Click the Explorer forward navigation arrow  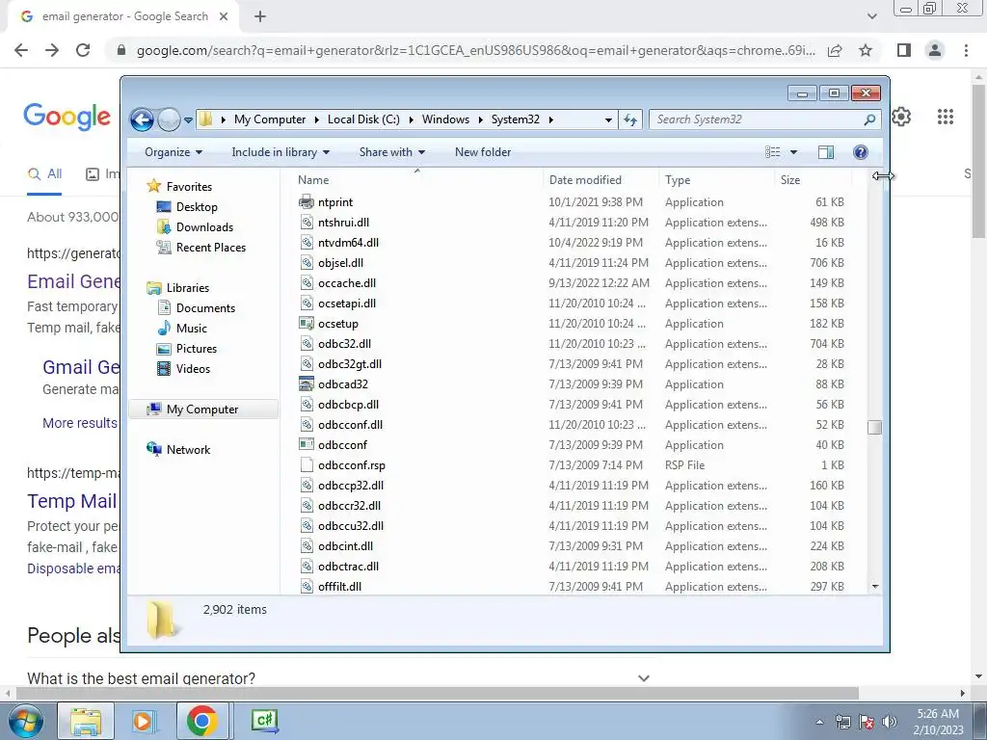point(169,119)
